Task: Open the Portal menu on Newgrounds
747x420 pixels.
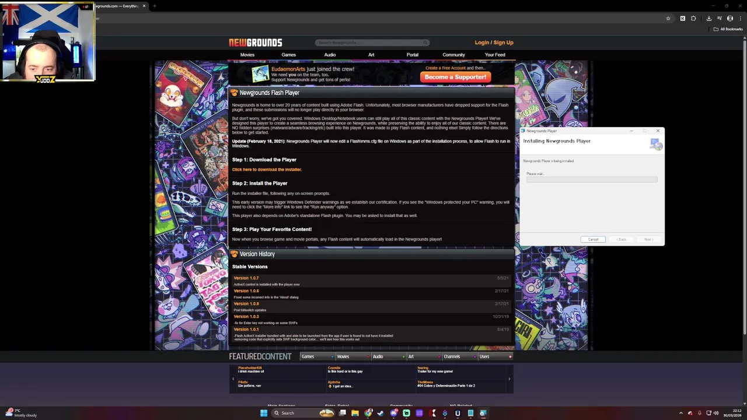Action: (413, 55)
